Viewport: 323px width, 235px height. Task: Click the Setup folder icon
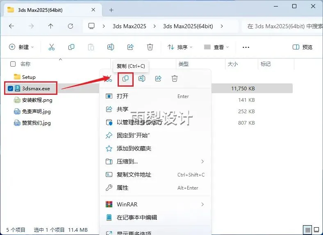[x=17, y=77]
